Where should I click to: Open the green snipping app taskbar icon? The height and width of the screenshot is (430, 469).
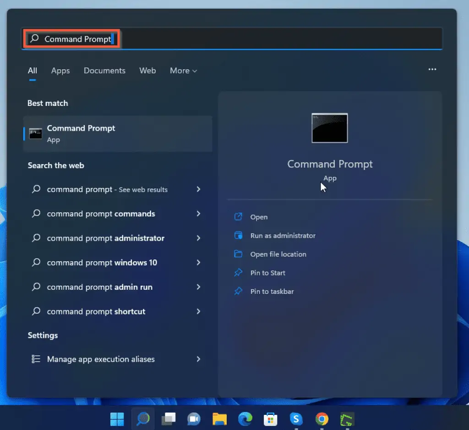pos(347,419)
